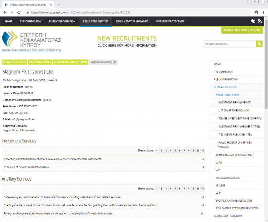Click the vertical page scrollbar thumb

266,64
